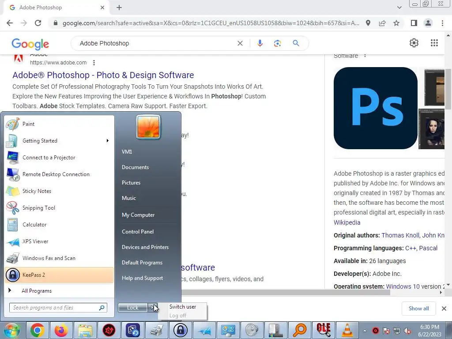The width and height of the screenshot is (452, 339).
Task: Expand the Getting Started submenu arrow
Action: [x=108, y=141]
